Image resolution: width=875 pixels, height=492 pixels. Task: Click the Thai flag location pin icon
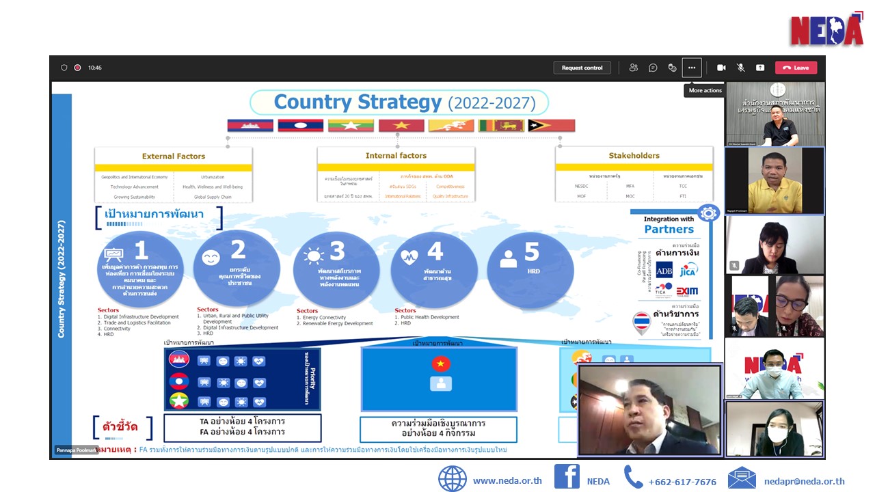(642, 323)
